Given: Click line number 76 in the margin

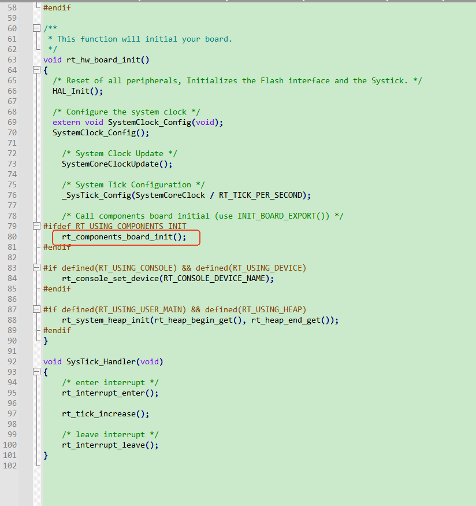Looking at the screenshot, I should click(12, 195).
